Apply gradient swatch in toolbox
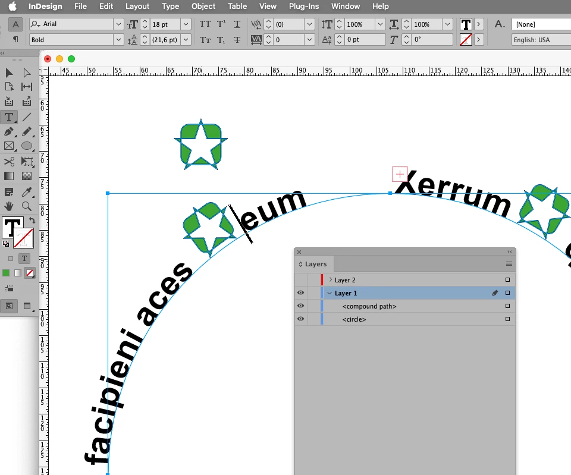This screenshot has height=475, width=571. 18,273
